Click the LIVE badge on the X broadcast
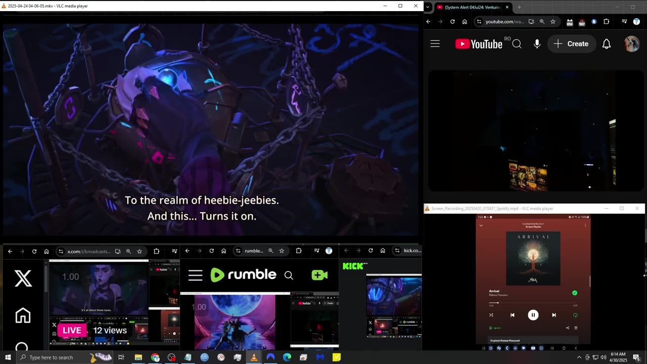This screenshot has height=364, width=647. point(72,330)
